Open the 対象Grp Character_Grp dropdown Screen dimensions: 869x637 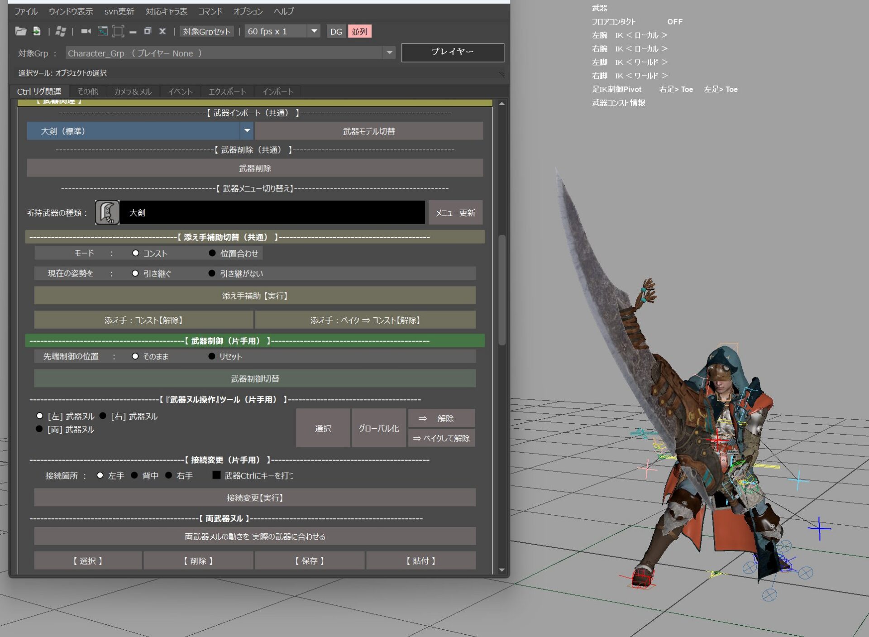click(x=389, y=53)
